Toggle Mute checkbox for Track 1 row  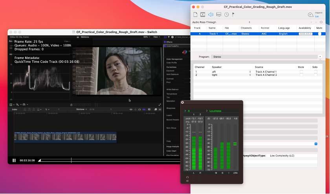point(320,34)
